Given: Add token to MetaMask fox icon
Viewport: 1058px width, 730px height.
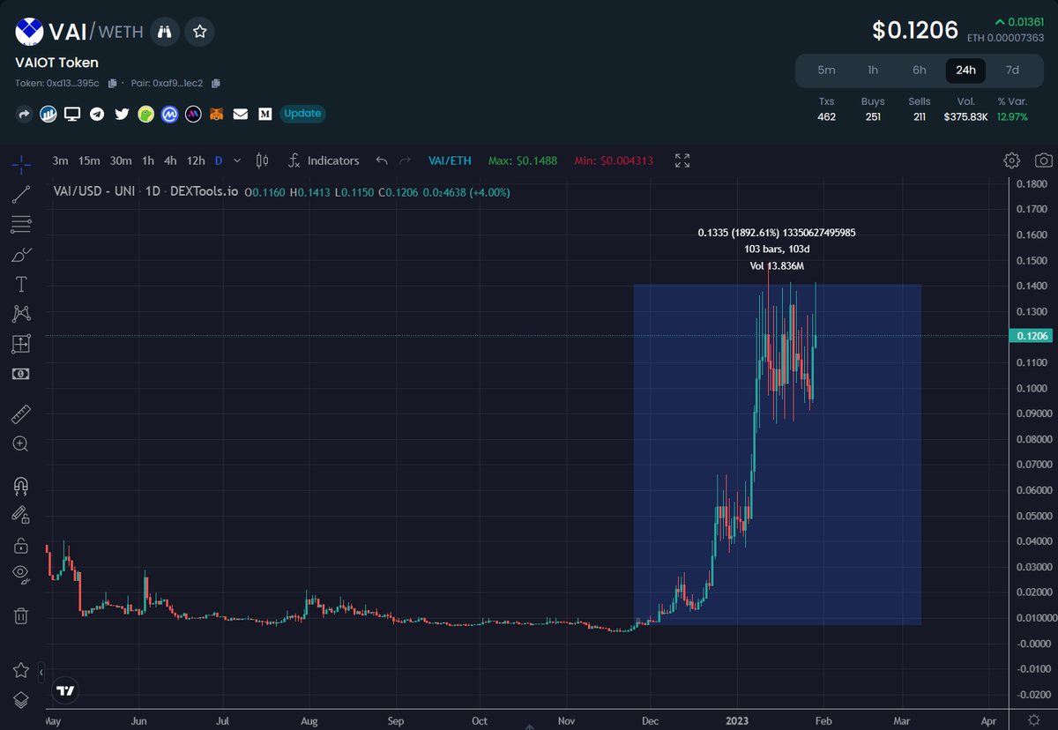Looking at the screenshot, I should coord(217,114).
